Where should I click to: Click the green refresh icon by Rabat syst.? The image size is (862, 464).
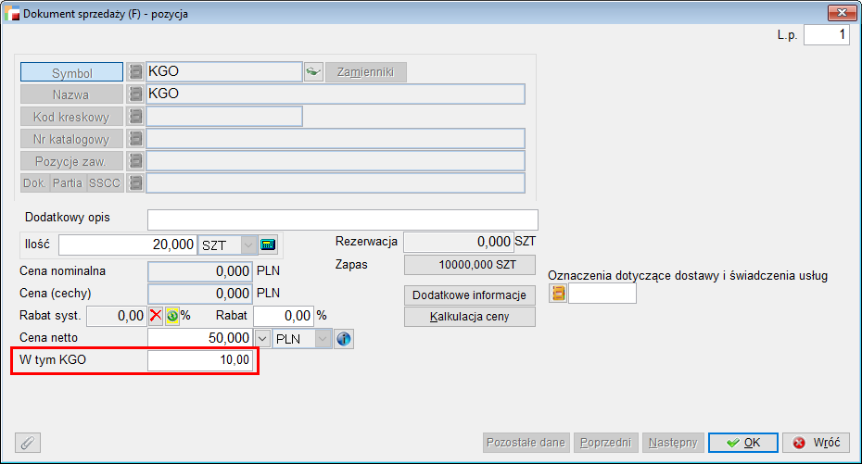pyautogui.click(x=171, y=316)
